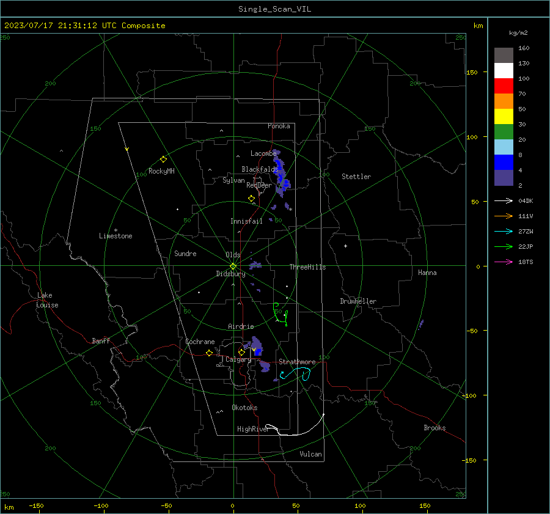Screen dimensions: 550x514
Task: Click the Strathmore town label
Action: pyautogui.click(x=297, y=362)
